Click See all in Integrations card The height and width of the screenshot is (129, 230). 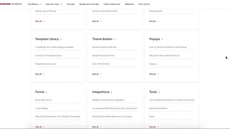[97, 127]
